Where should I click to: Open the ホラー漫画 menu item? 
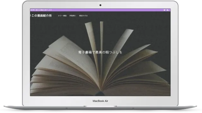point(62,16)
